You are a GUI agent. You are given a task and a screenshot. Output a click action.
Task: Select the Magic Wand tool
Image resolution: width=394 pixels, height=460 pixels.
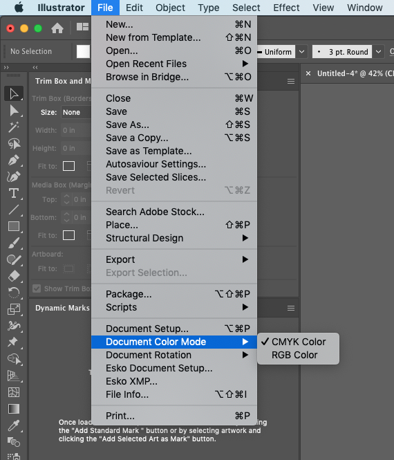point(14,127)
